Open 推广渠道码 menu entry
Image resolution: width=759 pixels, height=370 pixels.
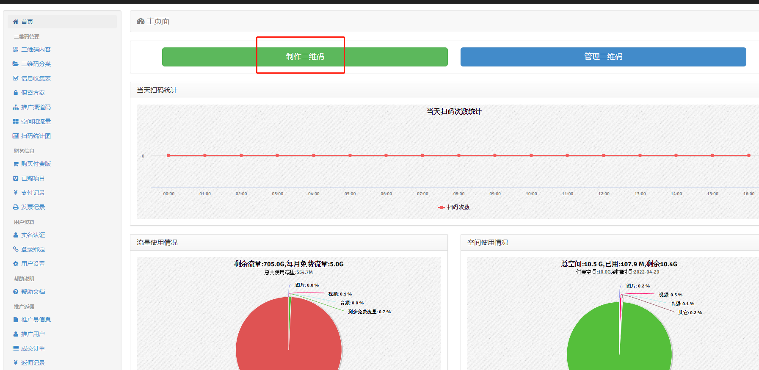click(36, 107)
